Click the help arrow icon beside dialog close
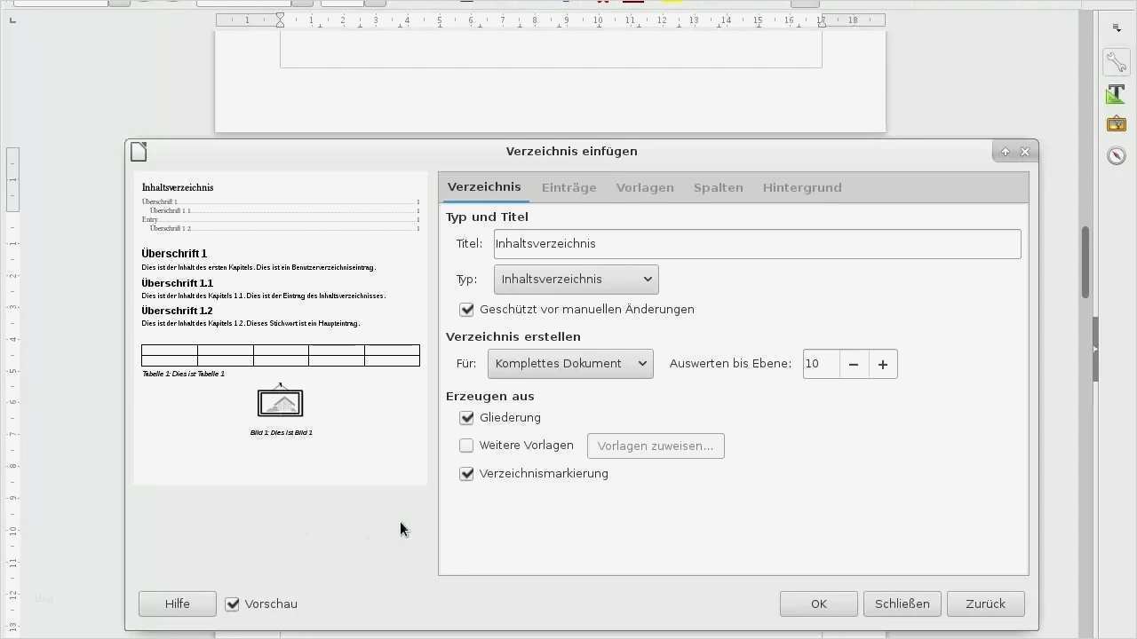This screenshot has width=1137, height=639. point(1005,151)
